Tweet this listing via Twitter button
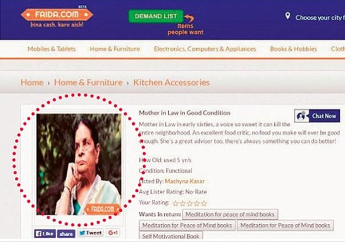The height and width of the screenshot is (242, 345). click(90, 233)
